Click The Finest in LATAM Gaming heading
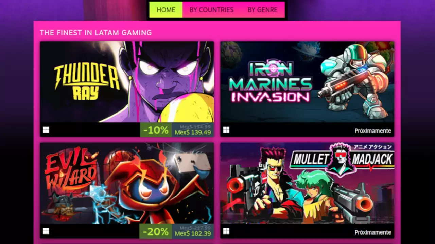This screenshot has width=435, height=244. click(x=96, y=33)
